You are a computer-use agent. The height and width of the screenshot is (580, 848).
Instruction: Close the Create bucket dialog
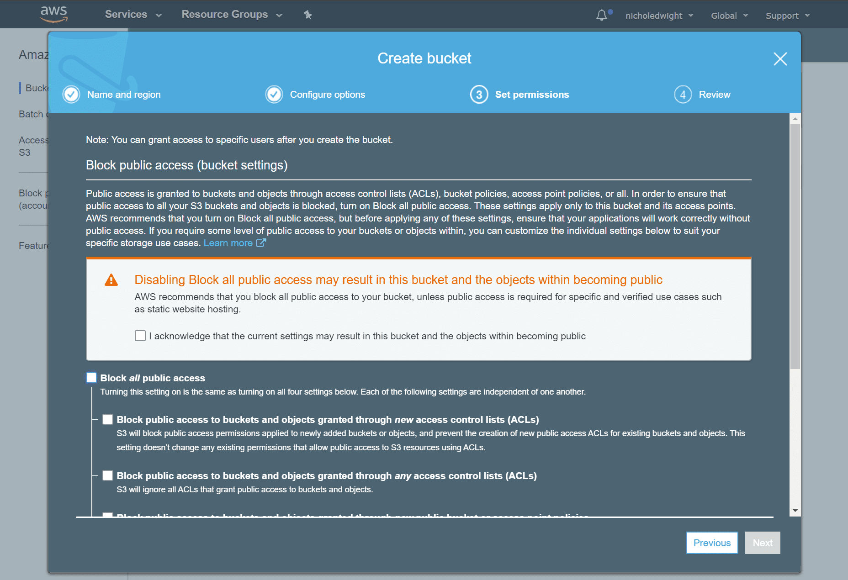coord(780,59)
